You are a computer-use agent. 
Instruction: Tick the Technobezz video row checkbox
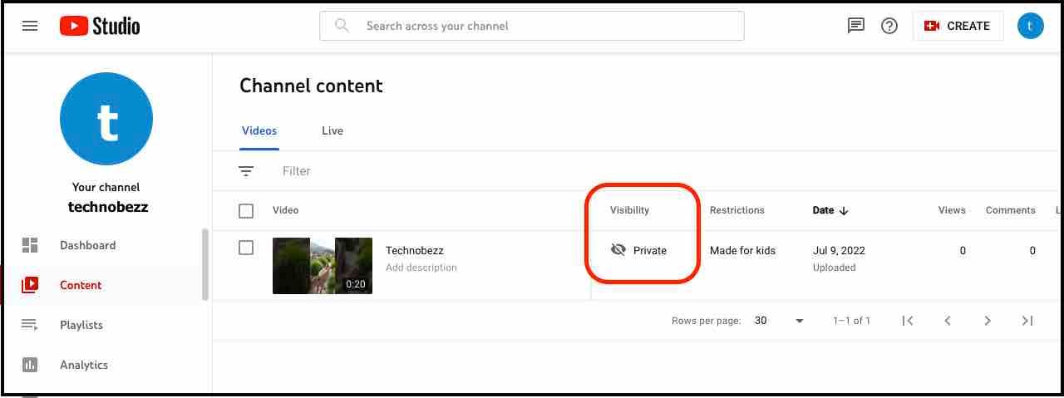pyautogui.click(x=246, y=248)
